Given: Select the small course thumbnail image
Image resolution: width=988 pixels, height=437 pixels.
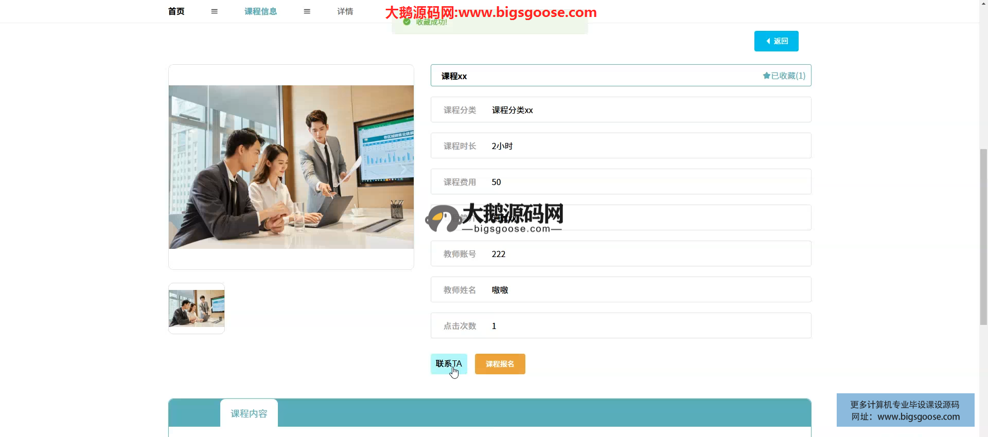Looking at the screenshot, I should [x=197, y=308].
